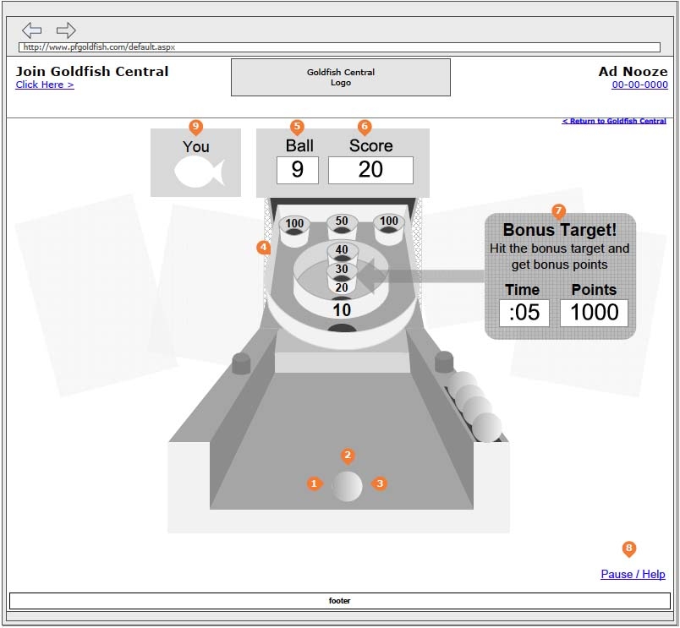The height and width of the screenshot is (628, 680).
Task: Click the bonus arrow pointing at target
Action: coord(420,276)
